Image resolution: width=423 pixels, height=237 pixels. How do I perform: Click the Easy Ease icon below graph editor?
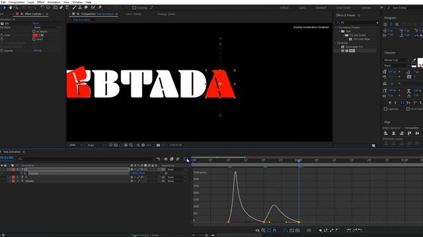tap(349, 230)
